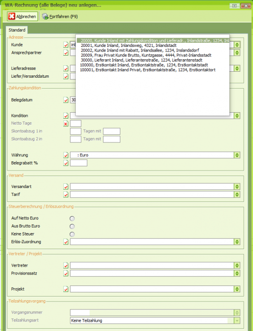Screen dimensions: 253x331
Task: Toggle the Kondition checkbox
Action: tap(66, 116)
